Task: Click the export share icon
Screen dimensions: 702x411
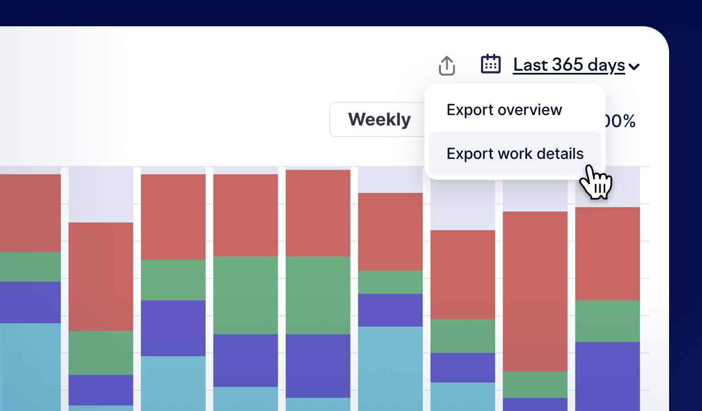Action: coord(447,66)
